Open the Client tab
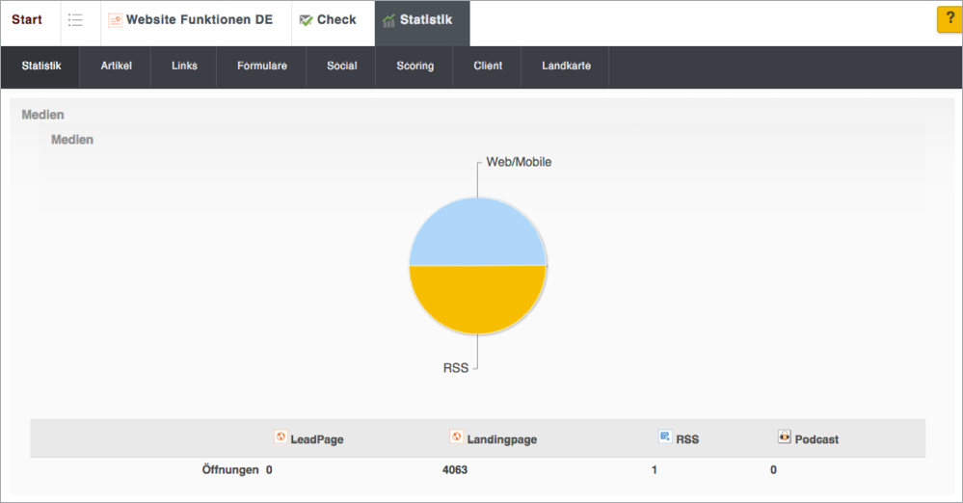The image size is (963, 503). point(488,66)
